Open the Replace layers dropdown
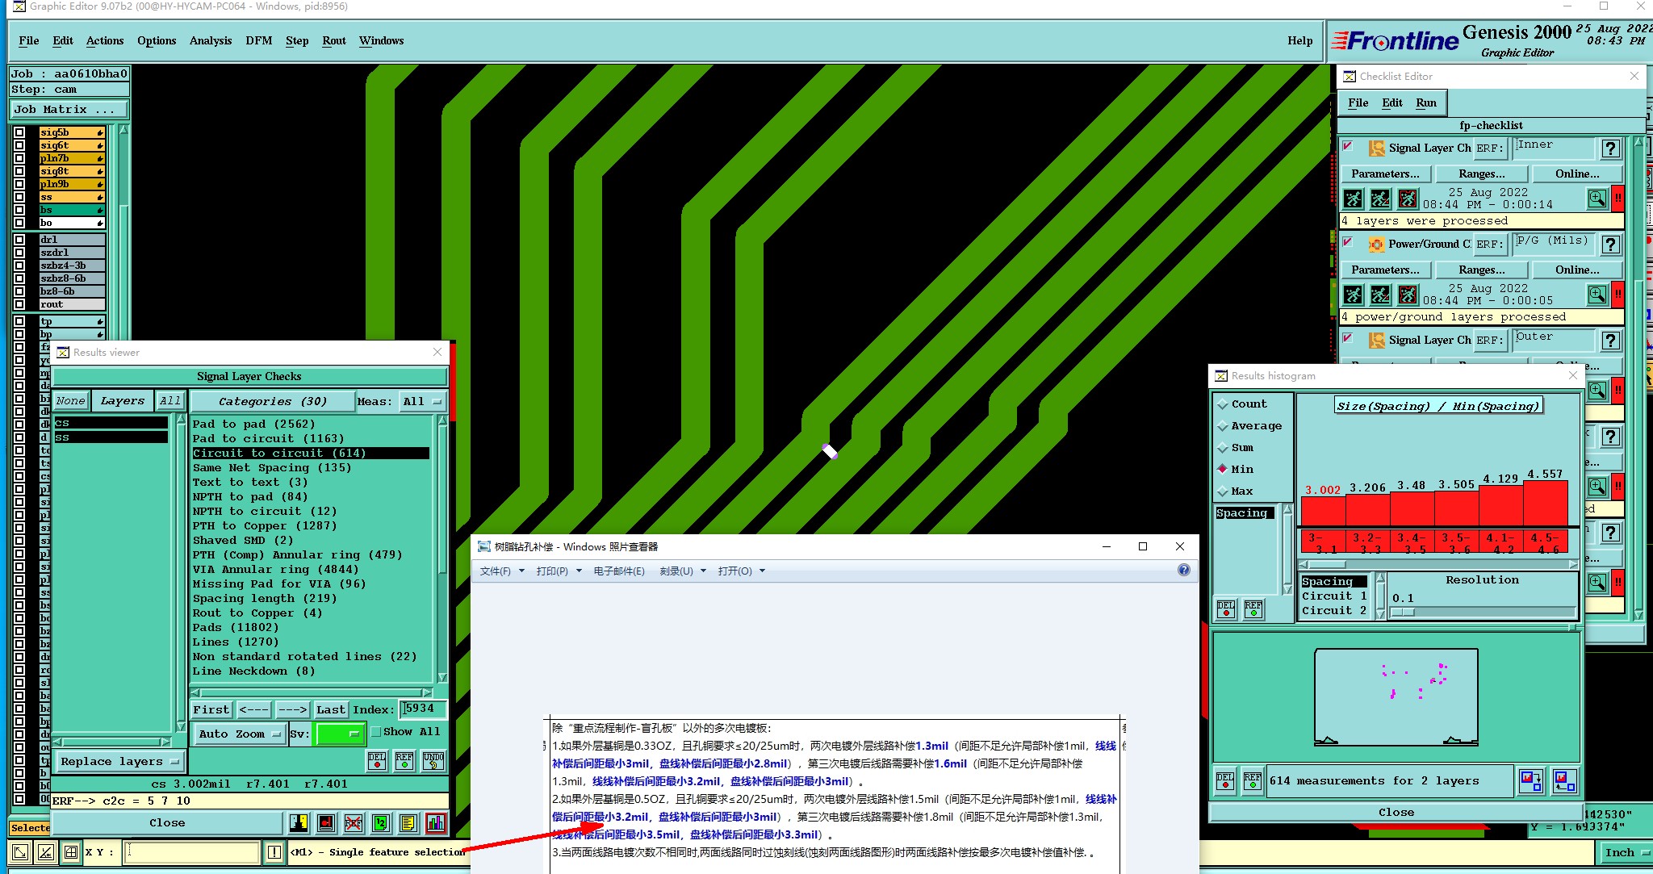This screenshot has width=1653, height=874. (x=119, y=761)
